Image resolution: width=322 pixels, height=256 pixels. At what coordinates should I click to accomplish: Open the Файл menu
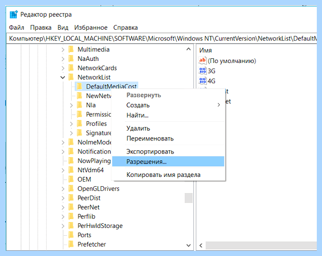tap(17, 28)
